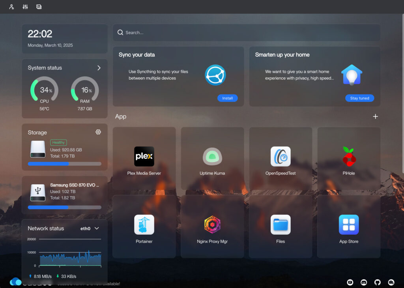
Task: Visit CasaOS GitHub via the footer icon
Action: [x=377, y=282]
